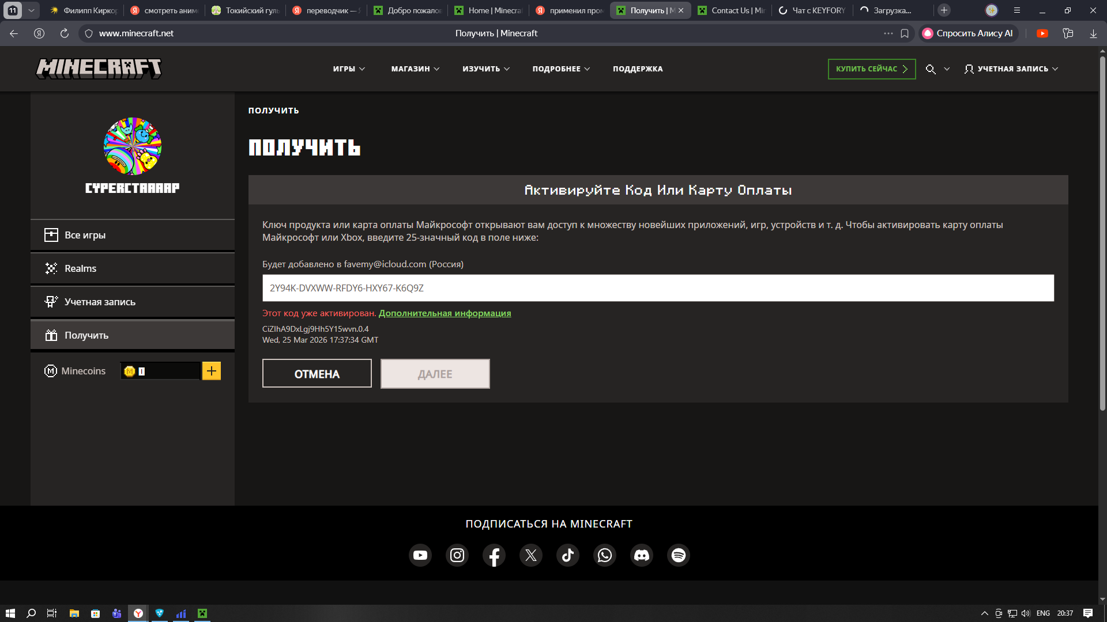The height and width of the screenshot is (622, 1107).
Task: Switch to the Филипп Киркоров browser tab
Action: click(x=84, y=10)
